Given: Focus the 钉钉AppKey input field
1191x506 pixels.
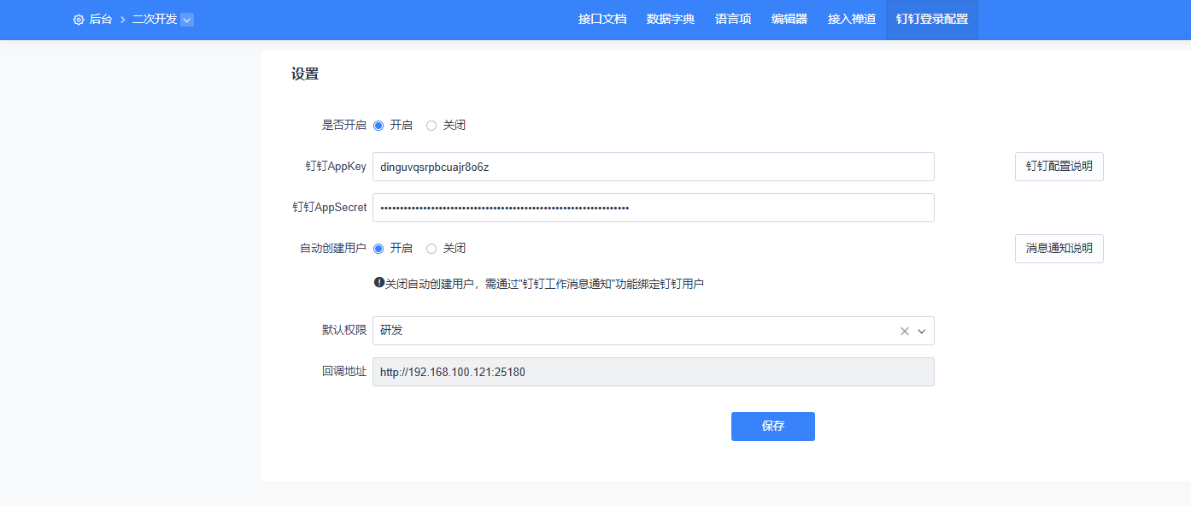Looking at the screenshot, I should pyautogui.click(x=654, y=167).
